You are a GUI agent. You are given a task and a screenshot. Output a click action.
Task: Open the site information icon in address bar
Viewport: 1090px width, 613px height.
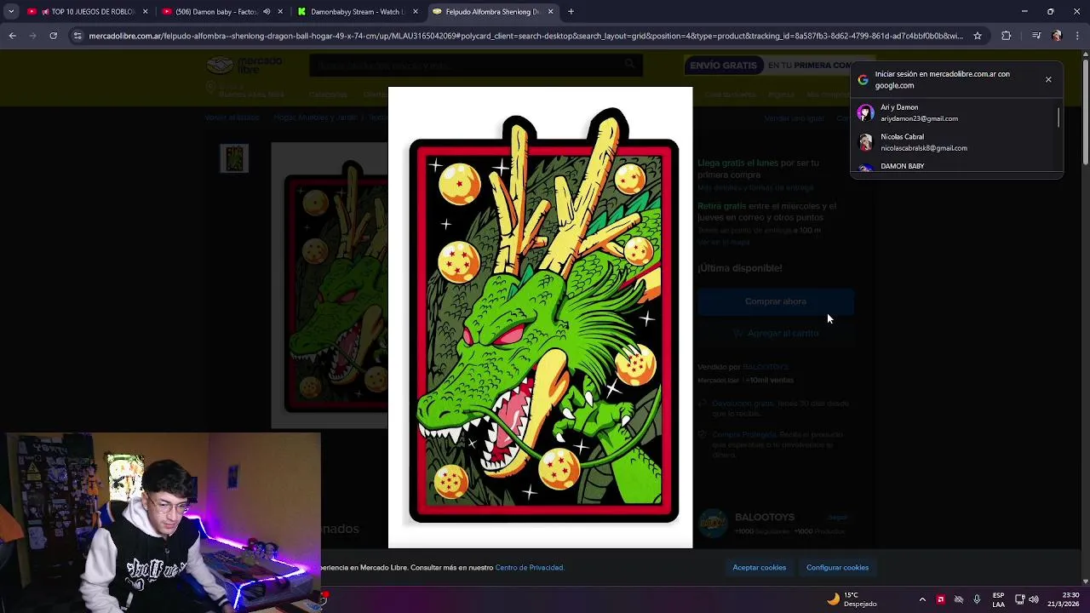[x=77, y=36]
